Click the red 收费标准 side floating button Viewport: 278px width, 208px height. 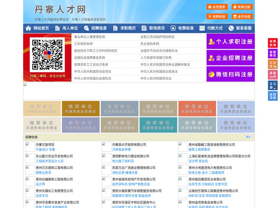(x=273, y=43)
